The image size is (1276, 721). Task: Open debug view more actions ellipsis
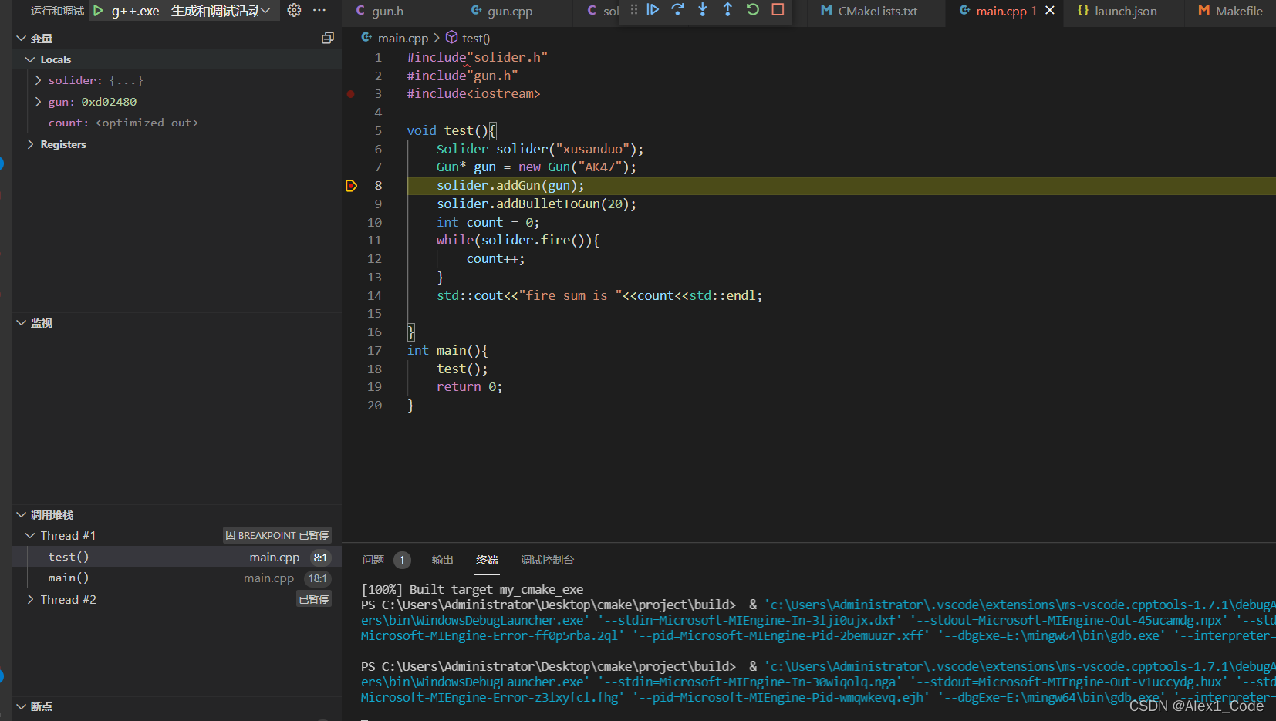pyautogui.click(x=319, y=11)
